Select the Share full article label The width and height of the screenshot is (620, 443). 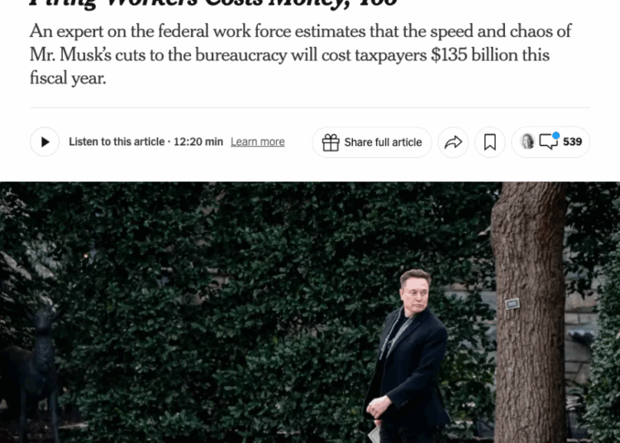coord(383,142)
